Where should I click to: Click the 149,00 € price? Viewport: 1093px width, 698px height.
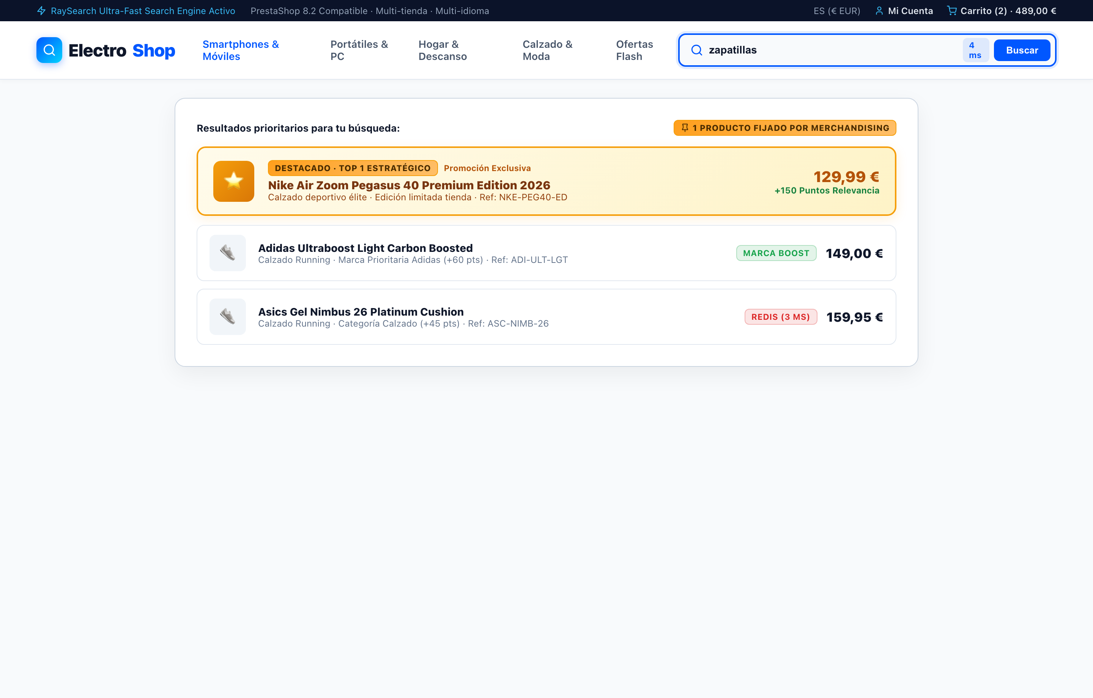(854, 253)
